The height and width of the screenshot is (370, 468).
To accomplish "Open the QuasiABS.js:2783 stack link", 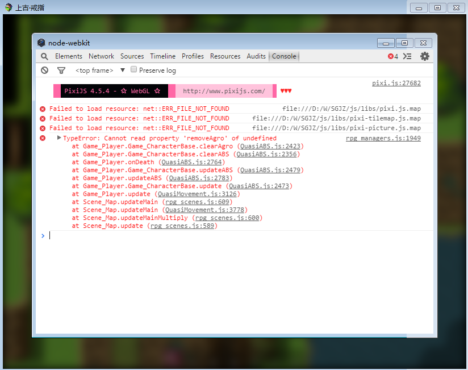I will pyautogui.click(x=199, y=178).
